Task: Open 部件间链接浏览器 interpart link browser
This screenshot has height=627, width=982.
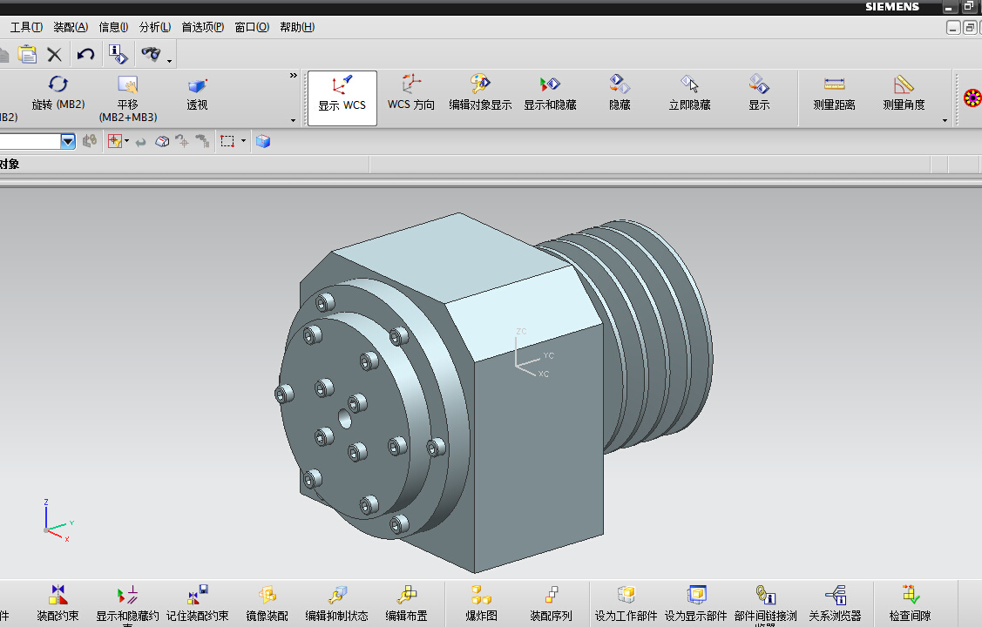Action: [765, 604]
